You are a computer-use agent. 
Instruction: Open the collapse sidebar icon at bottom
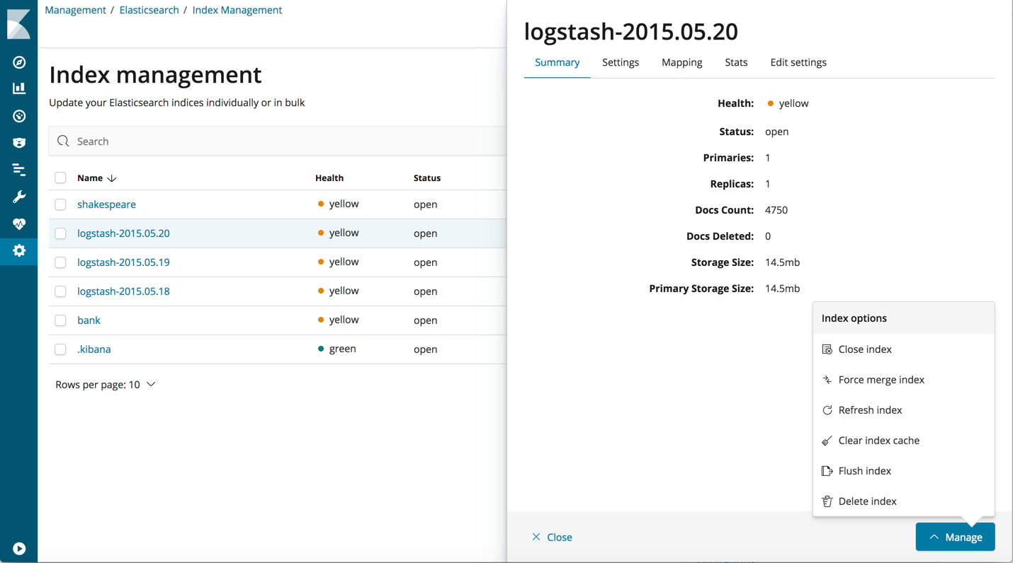[18, 548]
